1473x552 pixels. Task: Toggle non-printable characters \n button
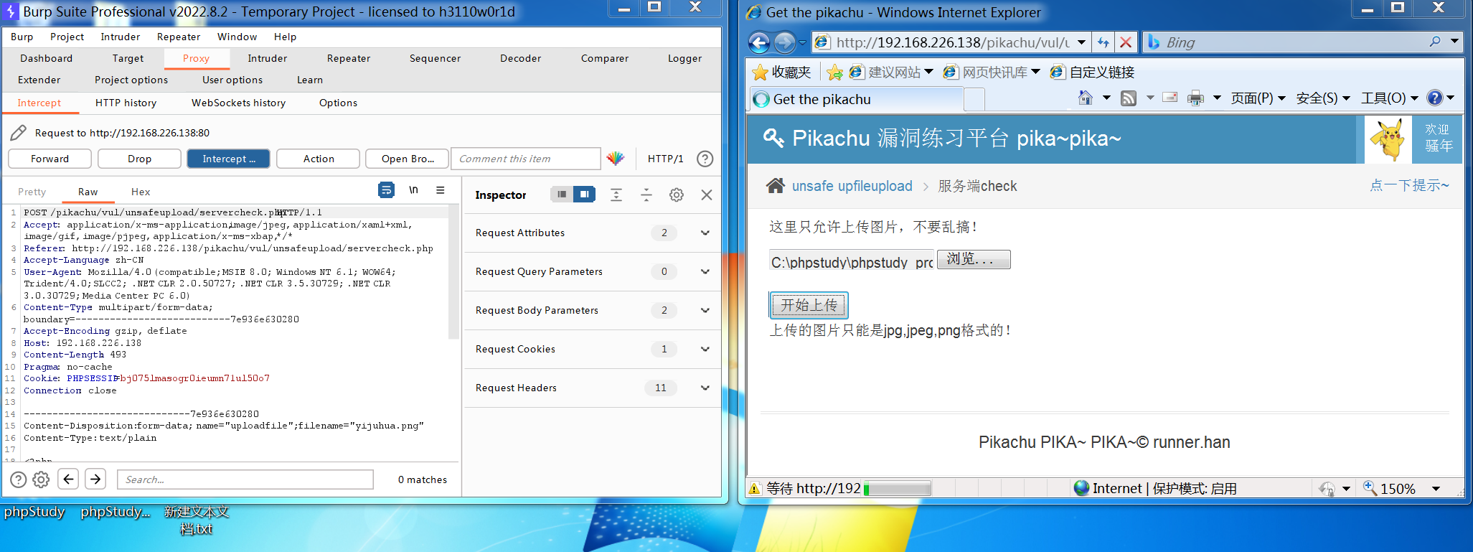[413, 190]
